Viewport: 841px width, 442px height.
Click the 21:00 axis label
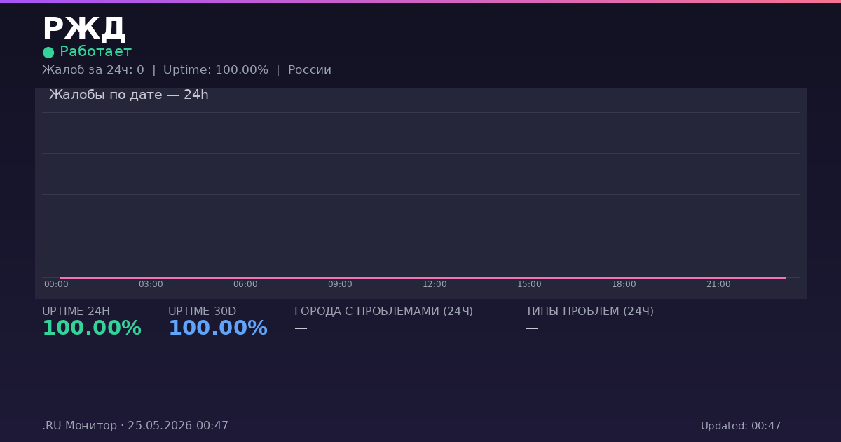tap(718, 284)
